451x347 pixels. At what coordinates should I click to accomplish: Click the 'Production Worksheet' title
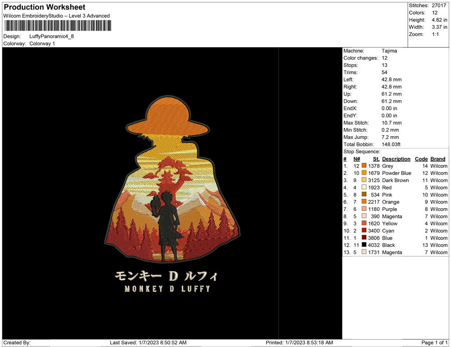click(45, 7)
